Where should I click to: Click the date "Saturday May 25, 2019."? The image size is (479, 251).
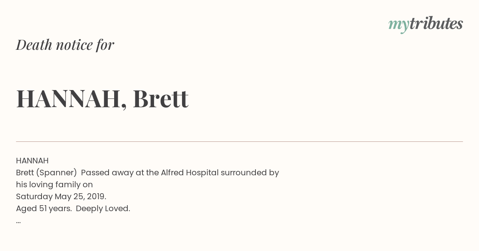61,197
